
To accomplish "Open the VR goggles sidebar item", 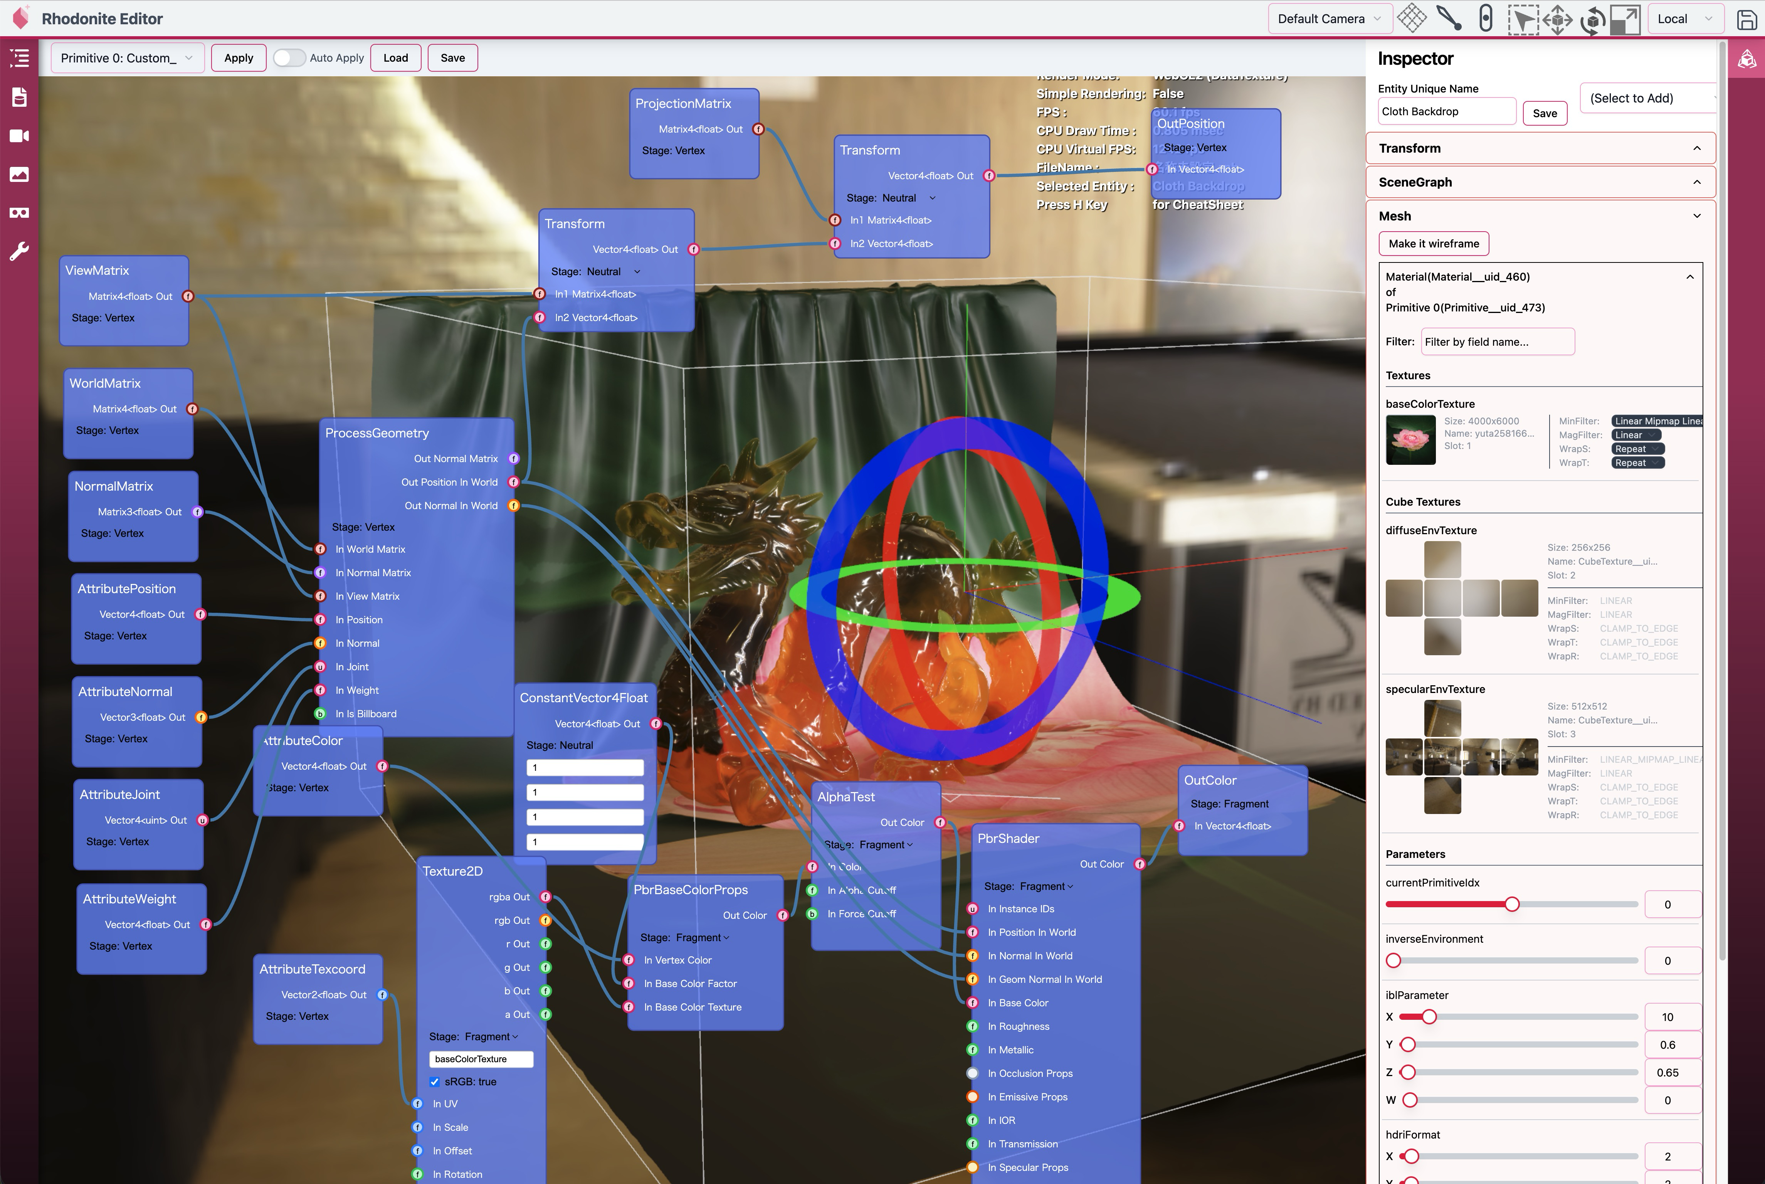I will (x=19, y=213).
